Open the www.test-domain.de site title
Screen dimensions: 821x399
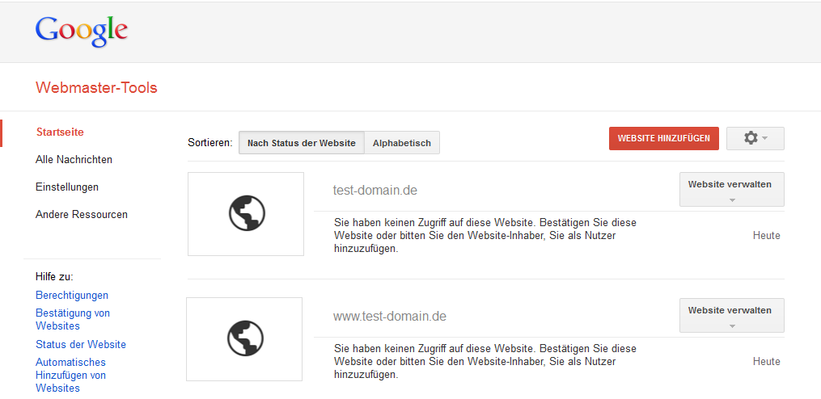(390, 317)
